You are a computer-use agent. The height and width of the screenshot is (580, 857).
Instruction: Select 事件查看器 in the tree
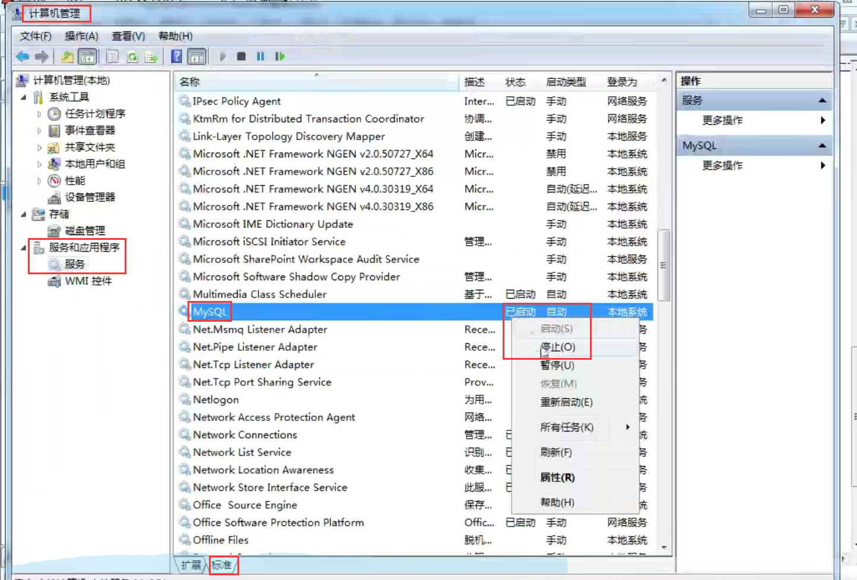(90, 130)
